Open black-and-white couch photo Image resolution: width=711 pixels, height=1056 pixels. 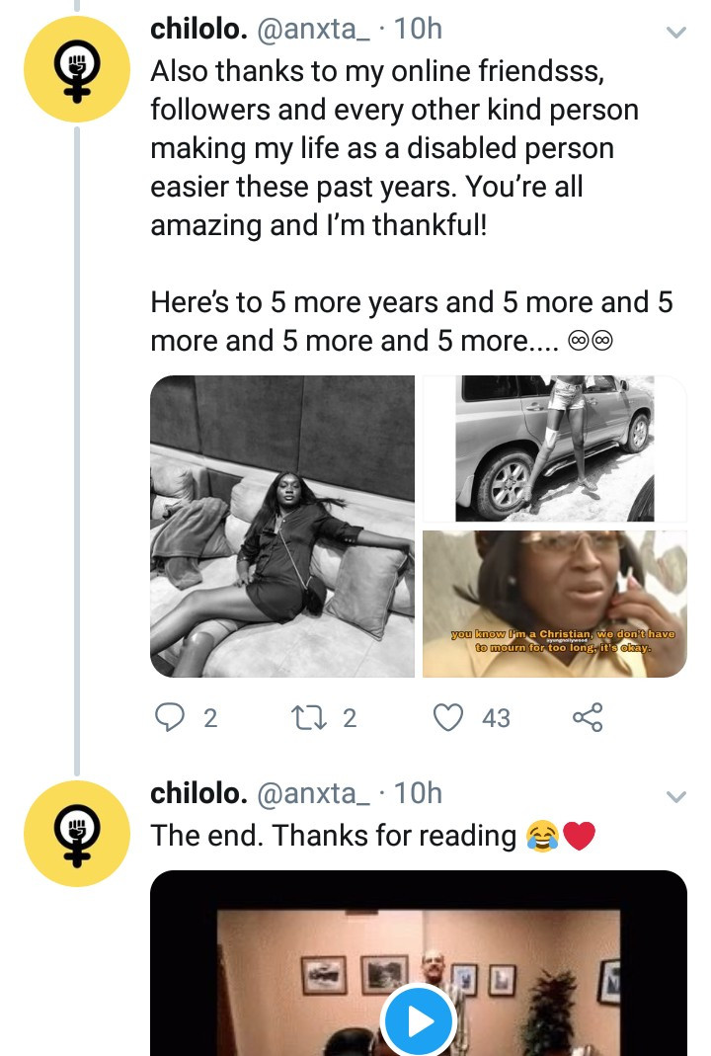pos(282,527)
